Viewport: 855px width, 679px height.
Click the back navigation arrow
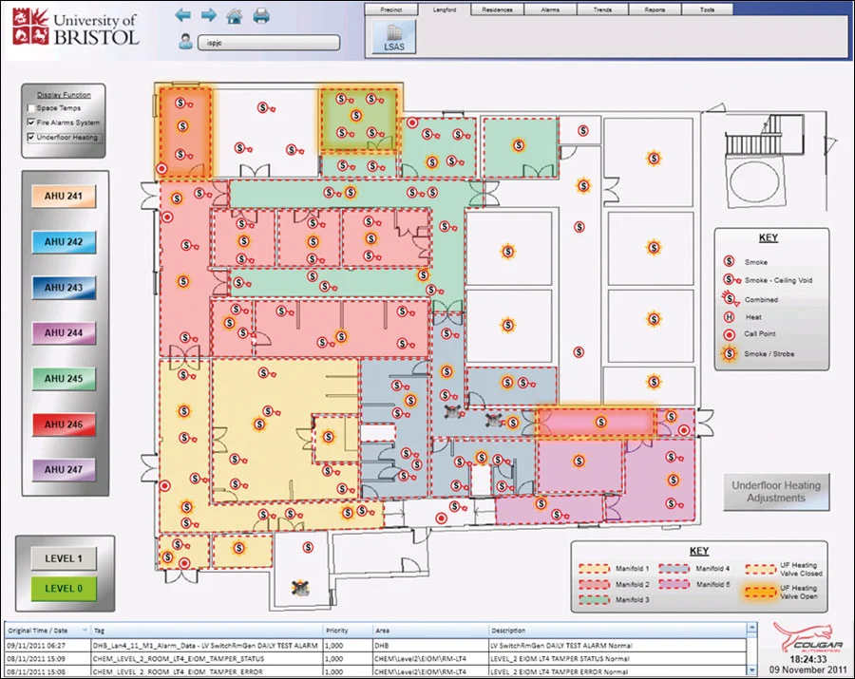(x=184, y=14)
